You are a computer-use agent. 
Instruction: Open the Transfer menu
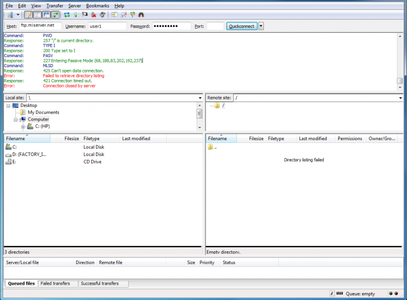tap(55, 6)
